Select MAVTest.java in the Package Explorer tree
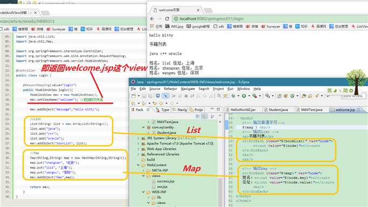 (x=168, y=122)
